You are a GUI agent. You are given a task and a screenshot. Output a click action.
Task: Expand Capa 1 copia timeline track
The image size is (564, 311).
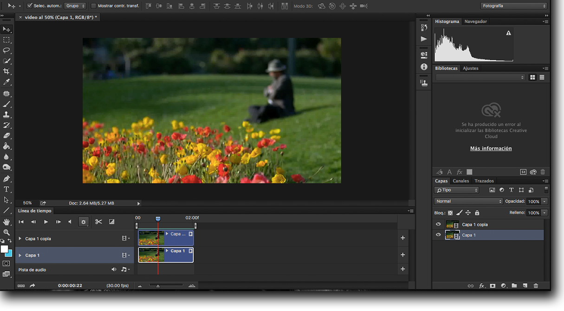tap(20, 239)
